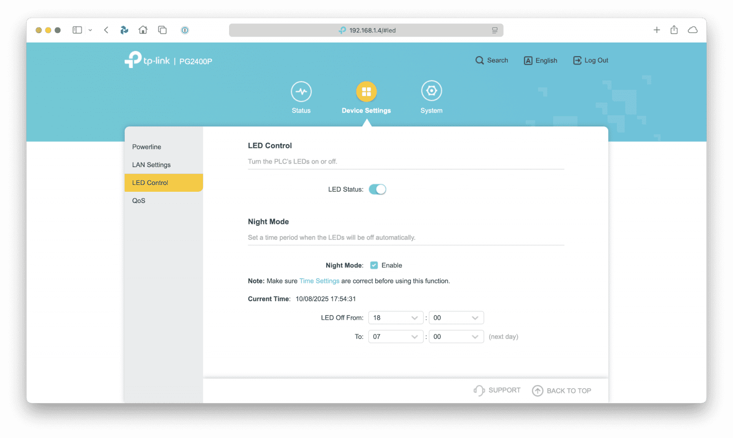The height and width of the screenshot is (438, 733).
Task: Click the Night Mode section heading
Action: tap(268, 222)
